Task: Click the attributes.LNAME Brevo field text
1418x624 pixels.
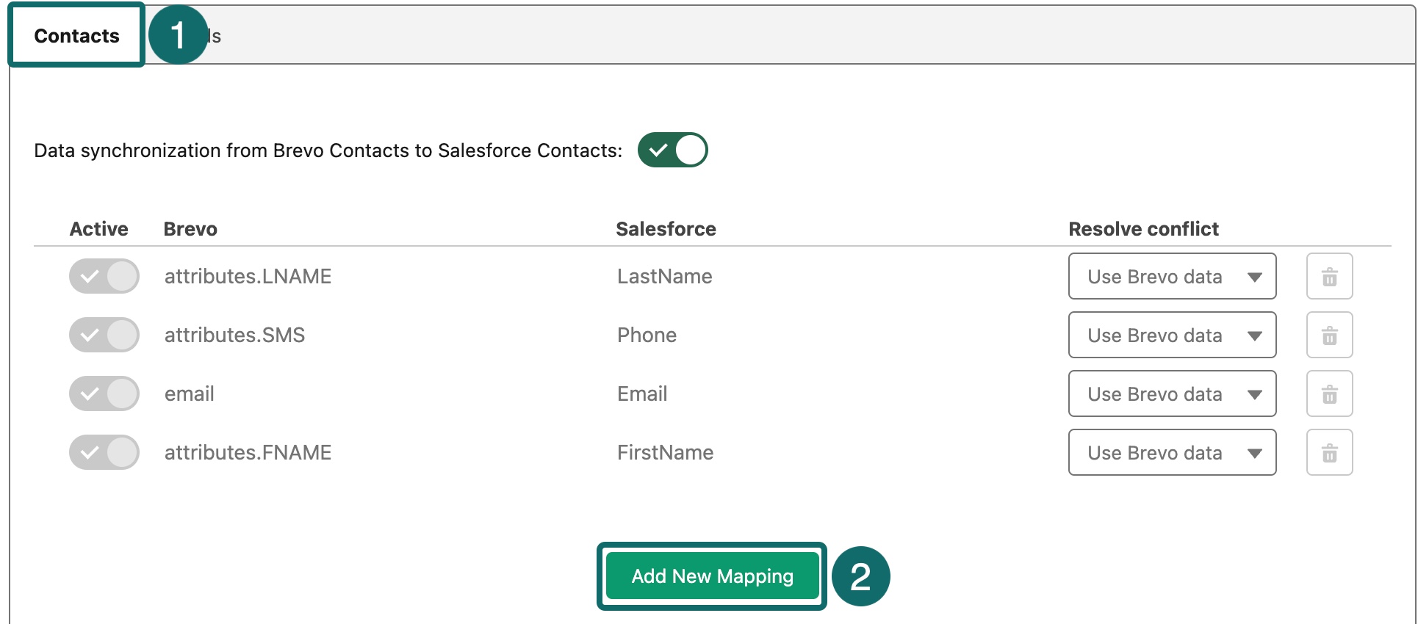Action: (x=248, y=277)
